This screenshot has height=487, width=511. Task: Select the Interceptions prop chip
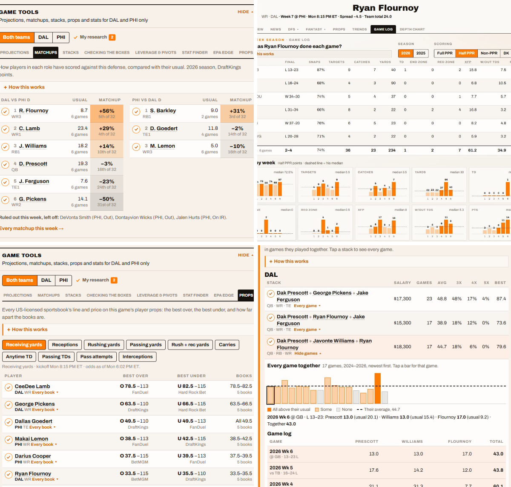point(138,357)
